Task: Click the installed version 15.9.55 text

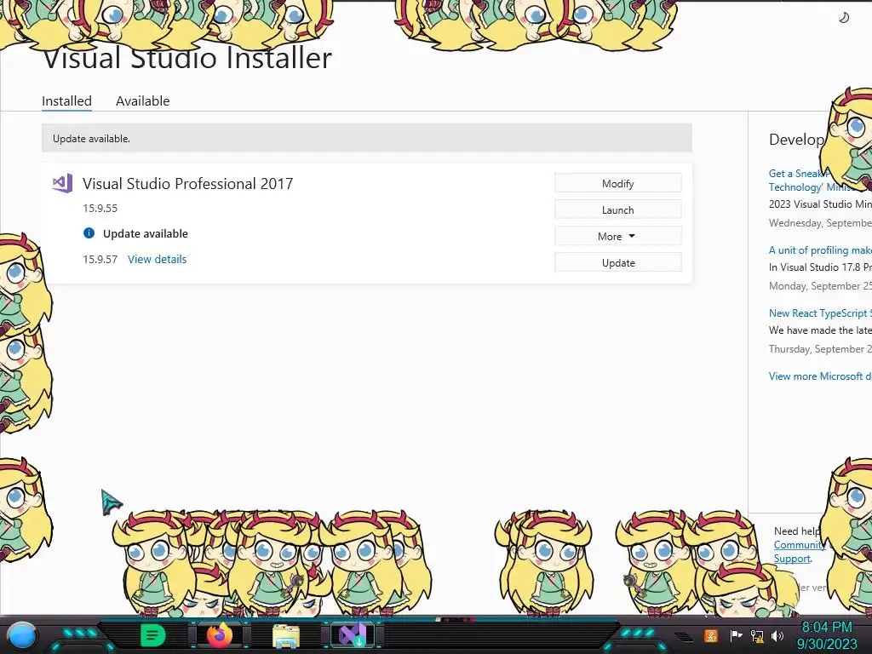Action: click(100, 208)
